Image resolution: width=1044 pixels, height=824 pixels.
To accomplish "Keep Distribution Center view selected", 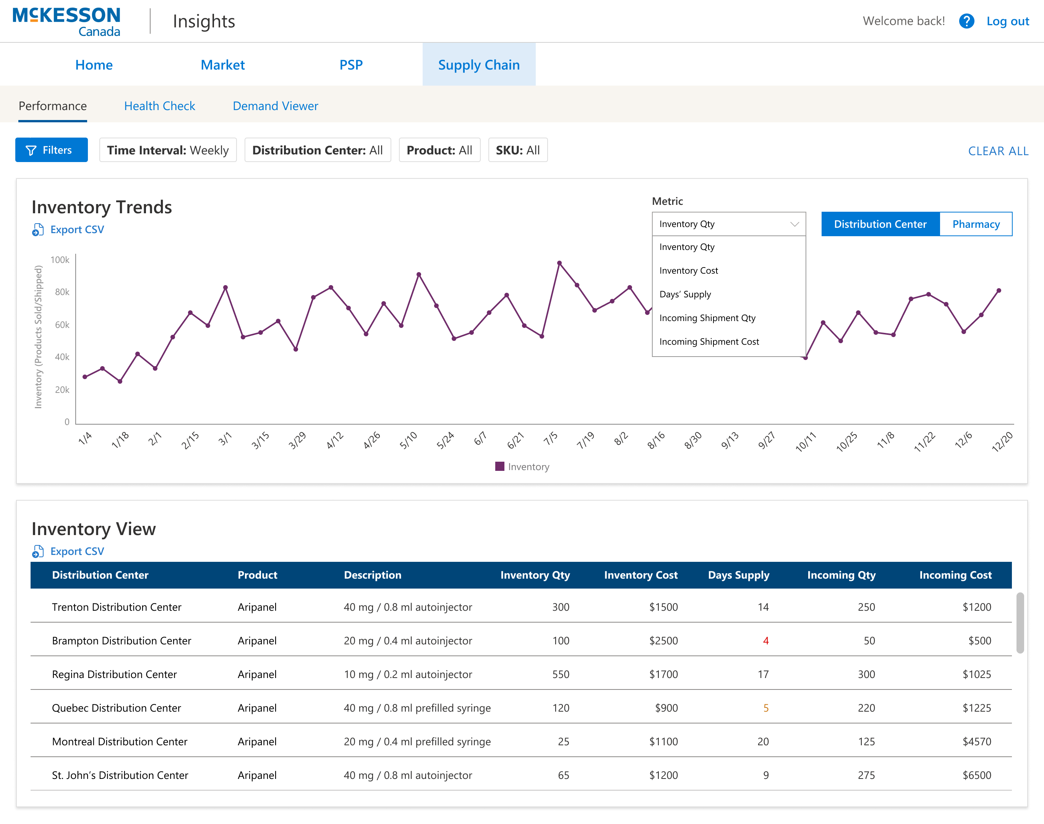I will (880, 224).
